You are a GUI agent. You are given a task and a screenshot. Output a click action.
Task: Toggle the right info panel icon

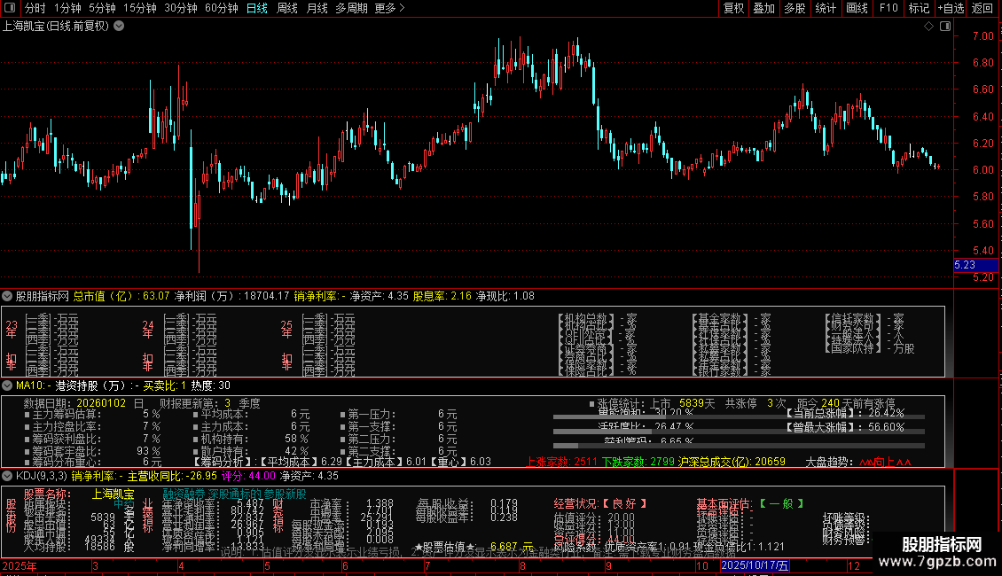945,27
